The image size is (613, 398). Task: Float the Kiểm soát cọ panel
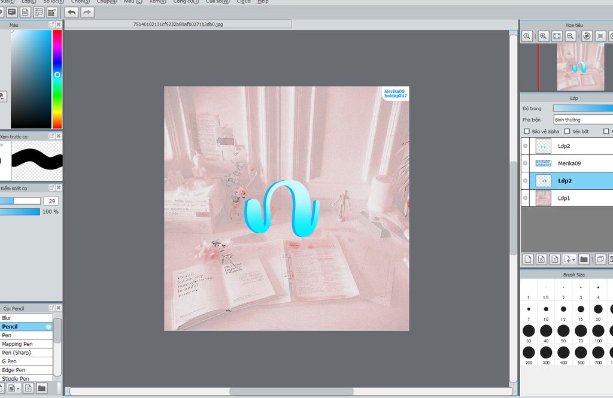[x=51, y=188]
